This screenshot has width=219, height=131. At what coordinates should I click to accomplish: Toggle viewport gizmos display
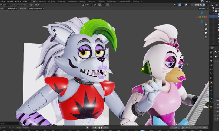180,5
